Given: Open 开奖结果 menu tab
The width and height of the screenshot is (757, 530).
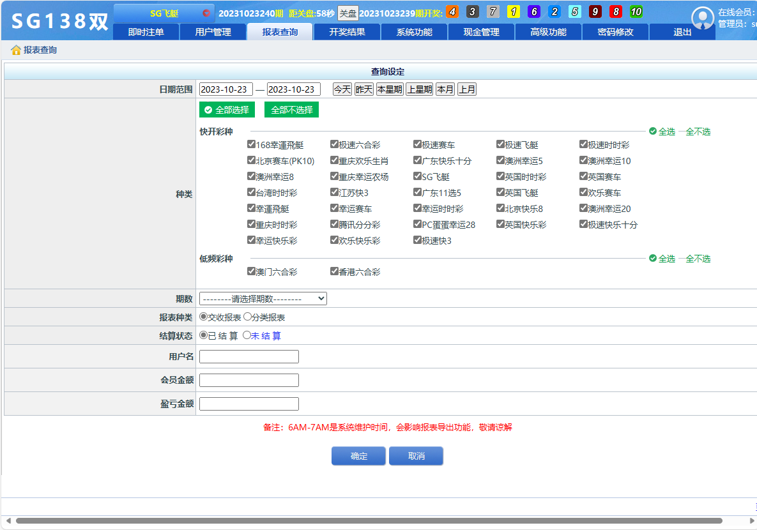Looking at the screenshot, I should 347,32.
